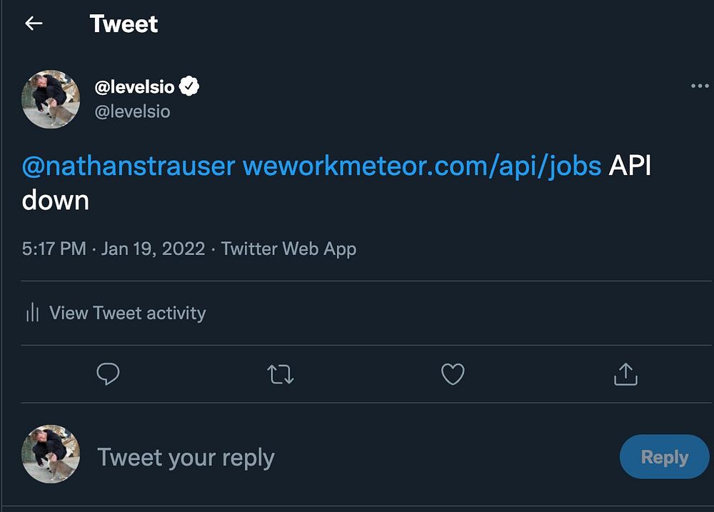Click the 5:17 PM · Jan 19, 2022 timestamp
The width and height of the screenshot is (714, 512).
tap(113, 249)
